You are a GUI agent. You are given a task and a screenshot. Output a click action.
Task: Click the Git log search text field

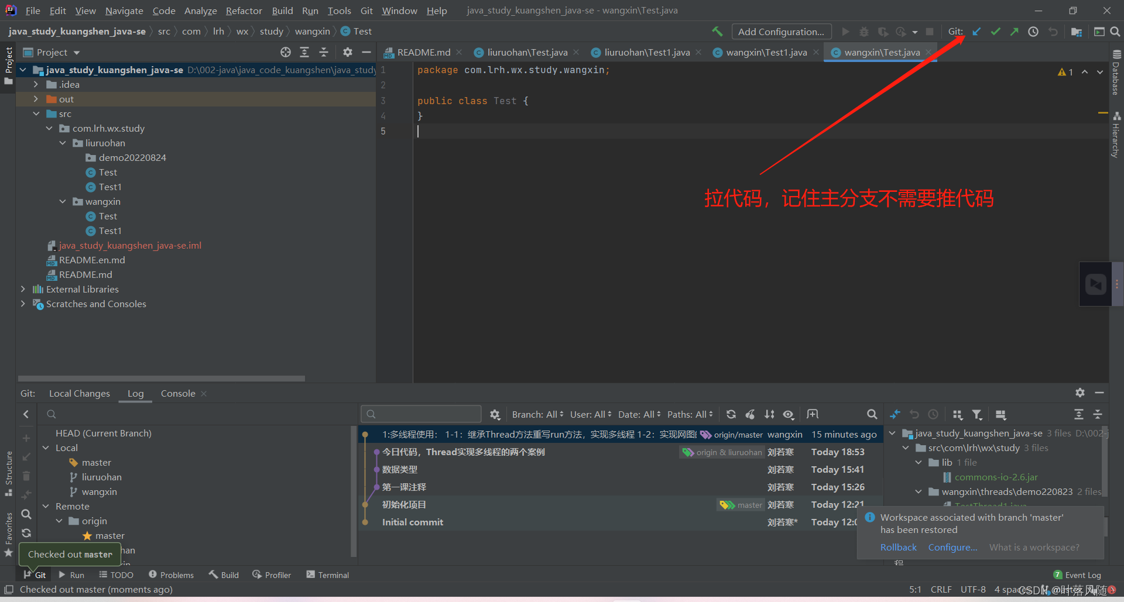click(421, 414)
